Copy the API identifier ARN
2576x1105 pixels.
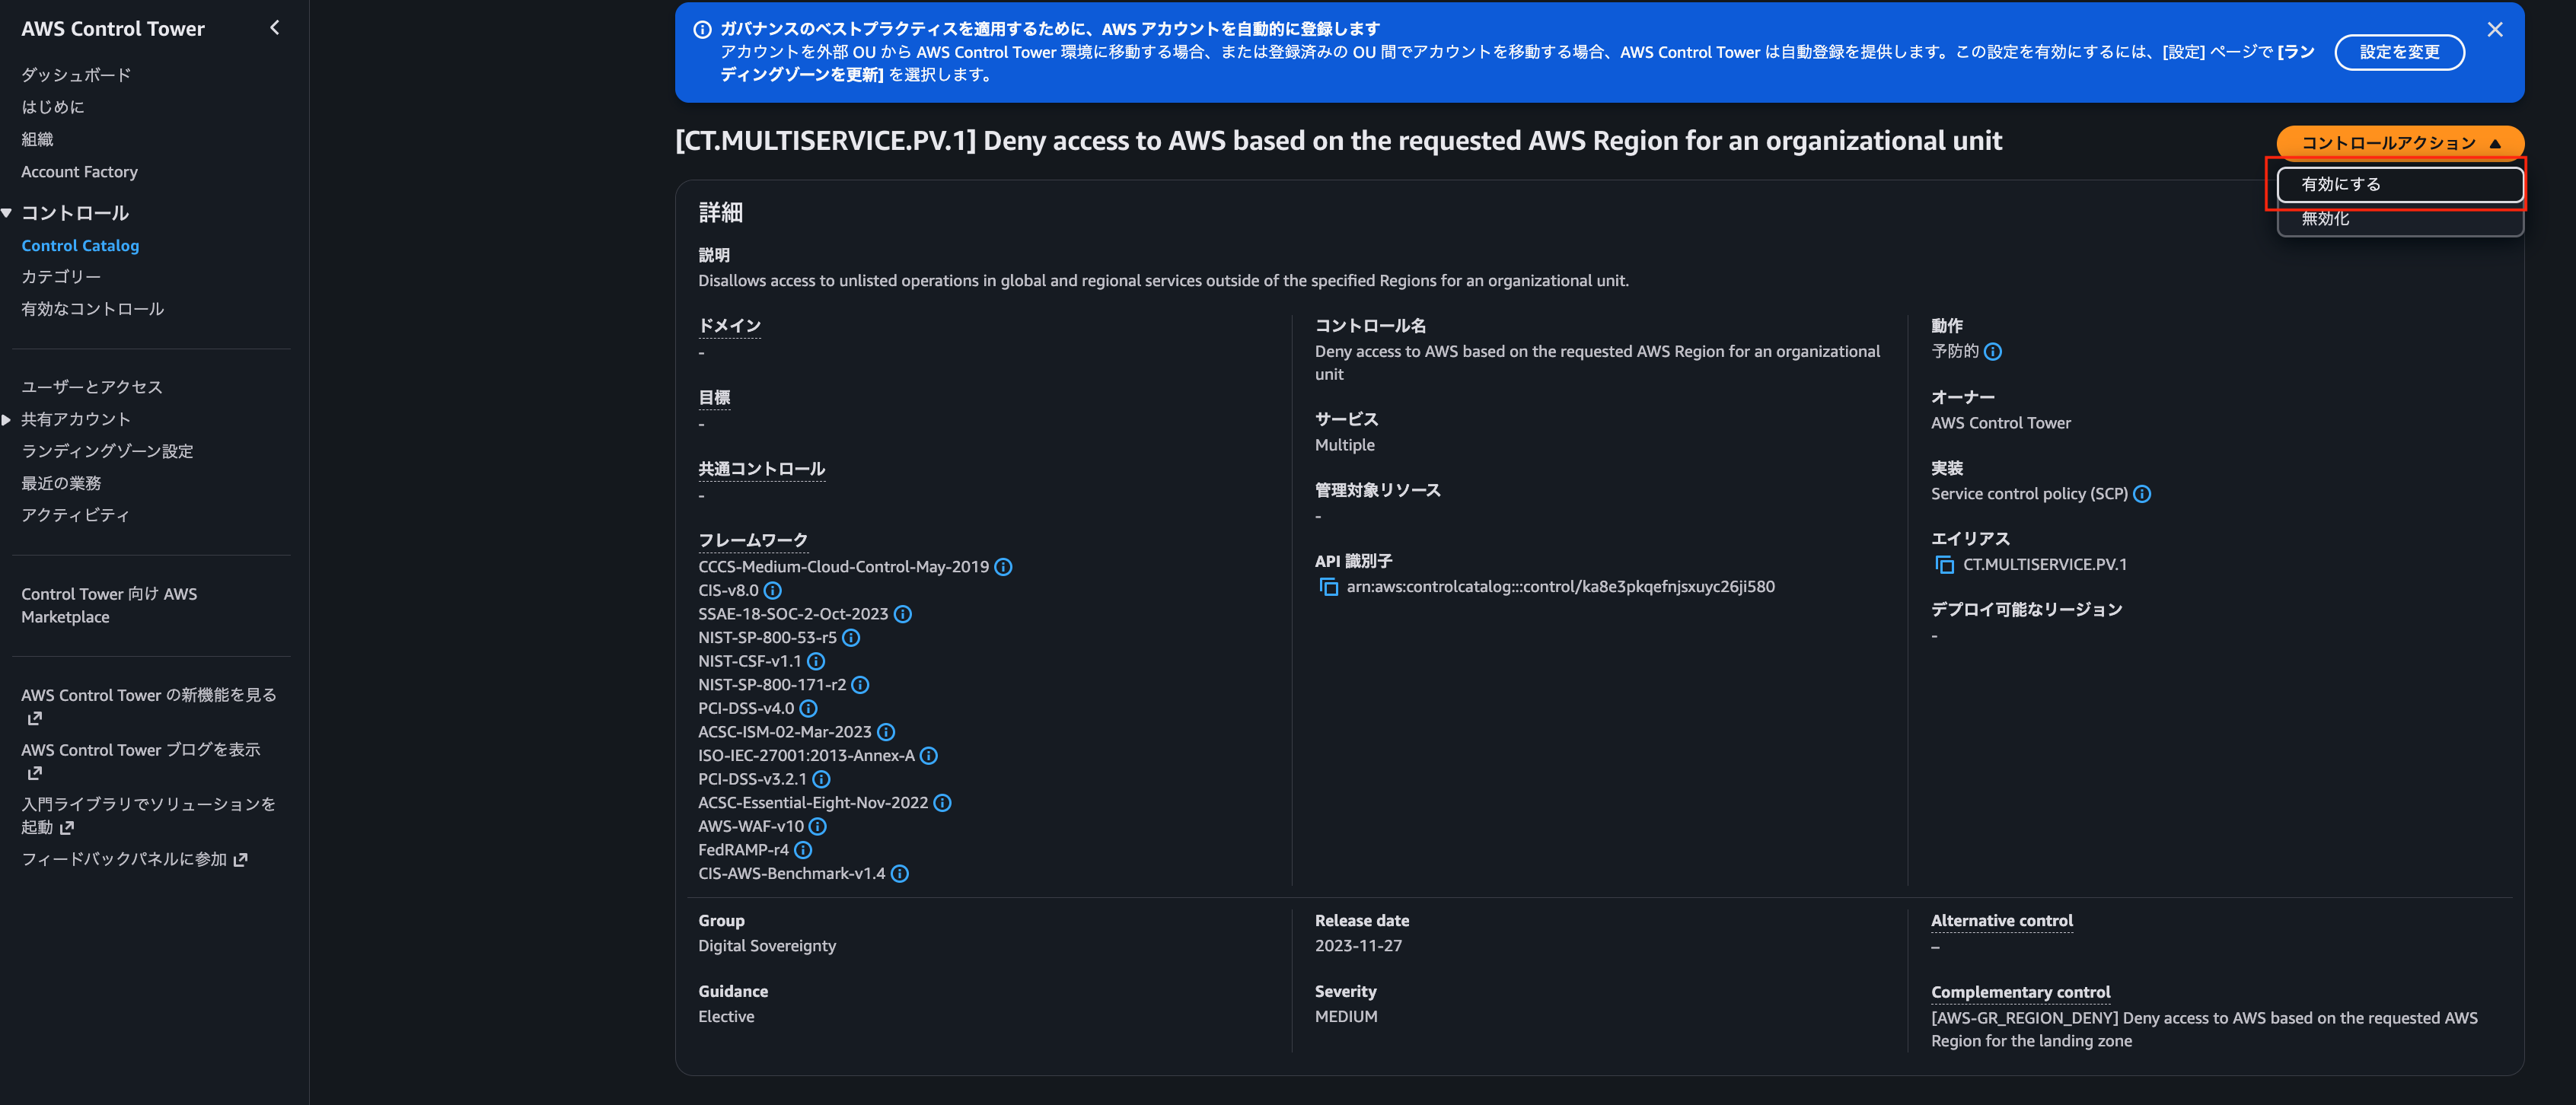pyautogui.click(x=1328, y=587)
